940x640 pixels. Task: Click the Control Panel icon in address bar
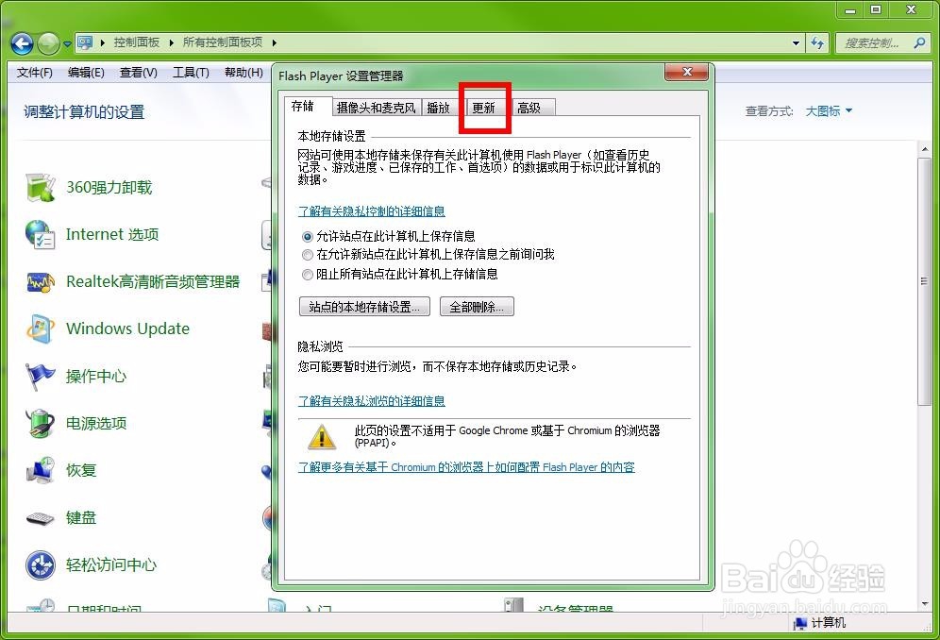point(85,42)
